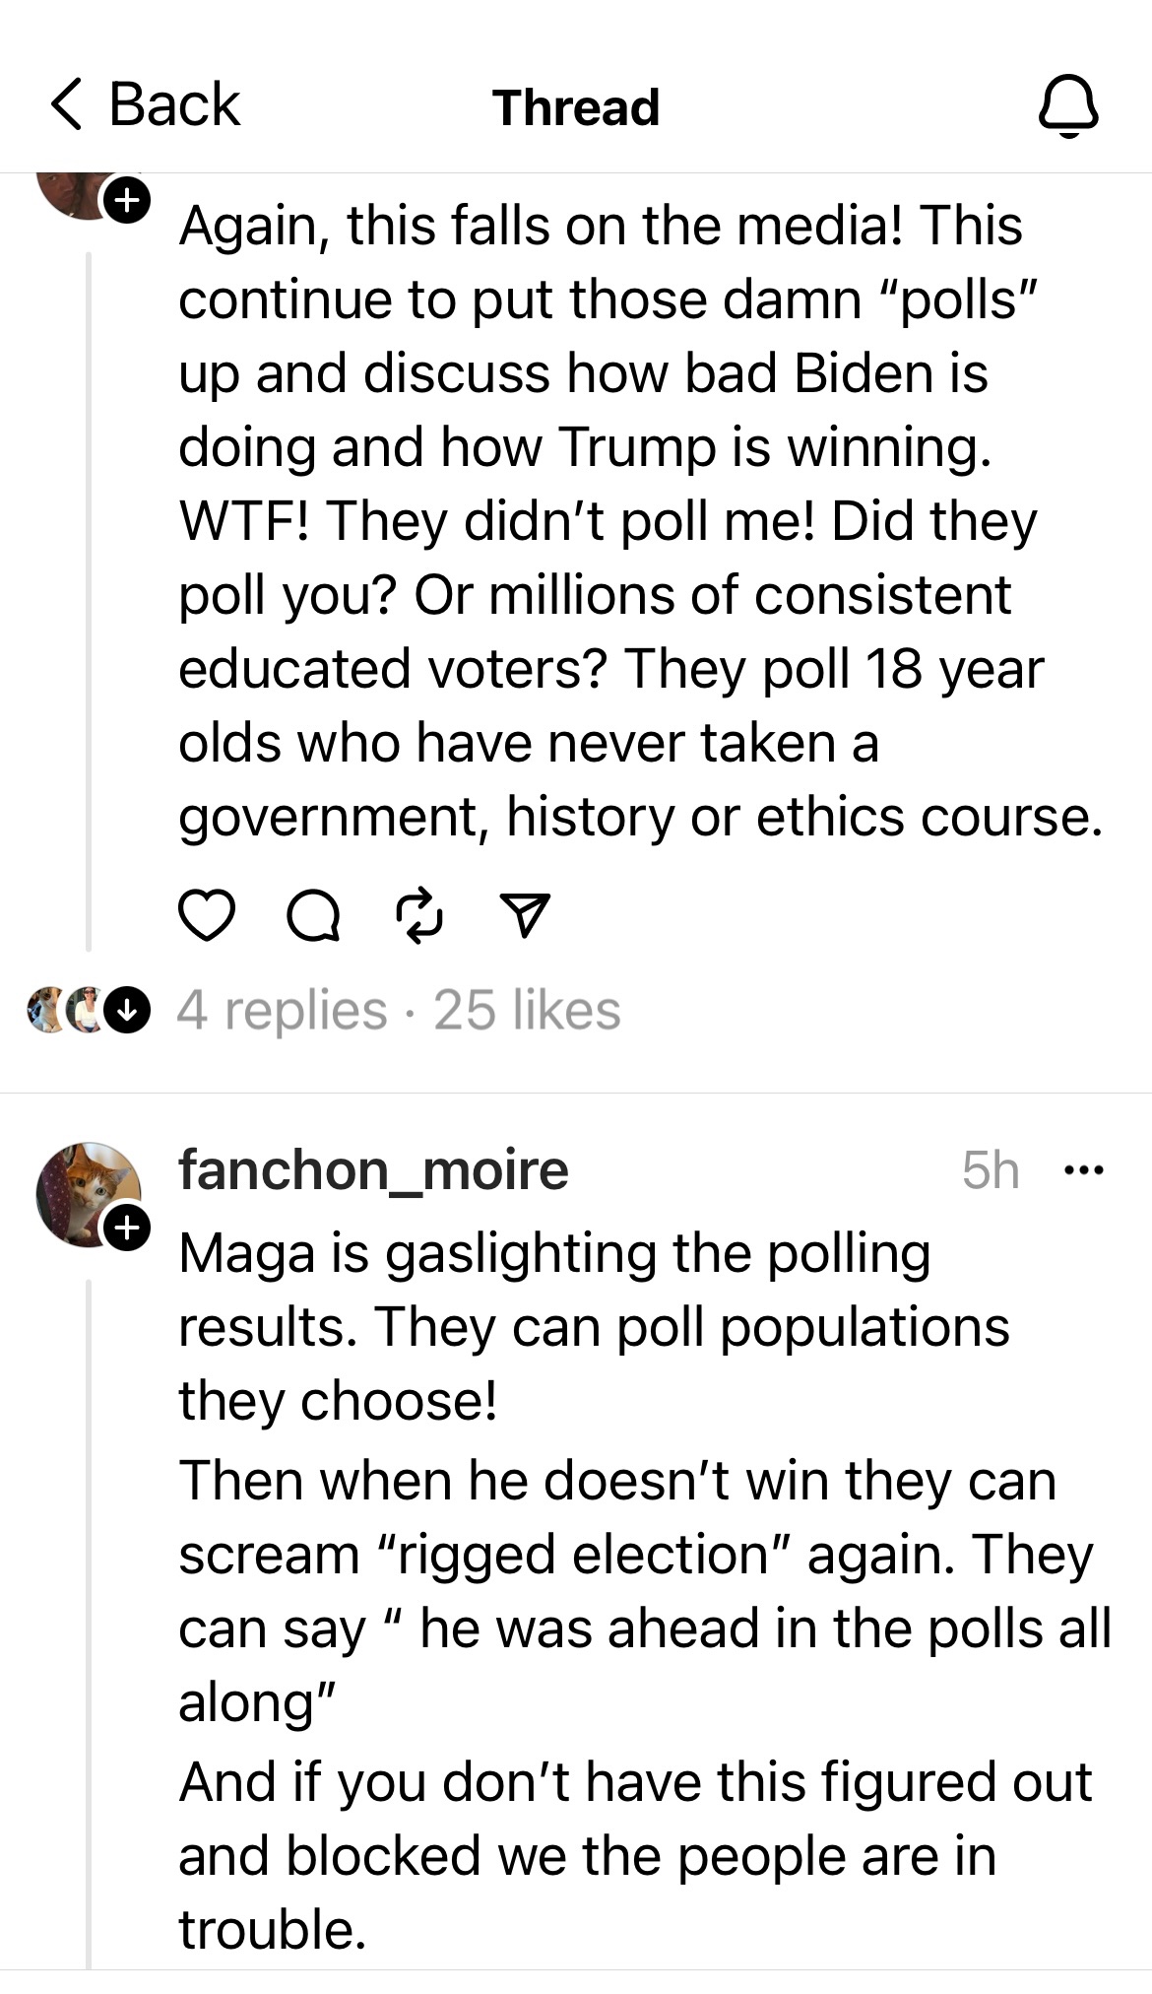Image resolution: width=1152 pixels, height=1994 pixels.
Task: Tap the 5h timestamp
Action: 990,1170
